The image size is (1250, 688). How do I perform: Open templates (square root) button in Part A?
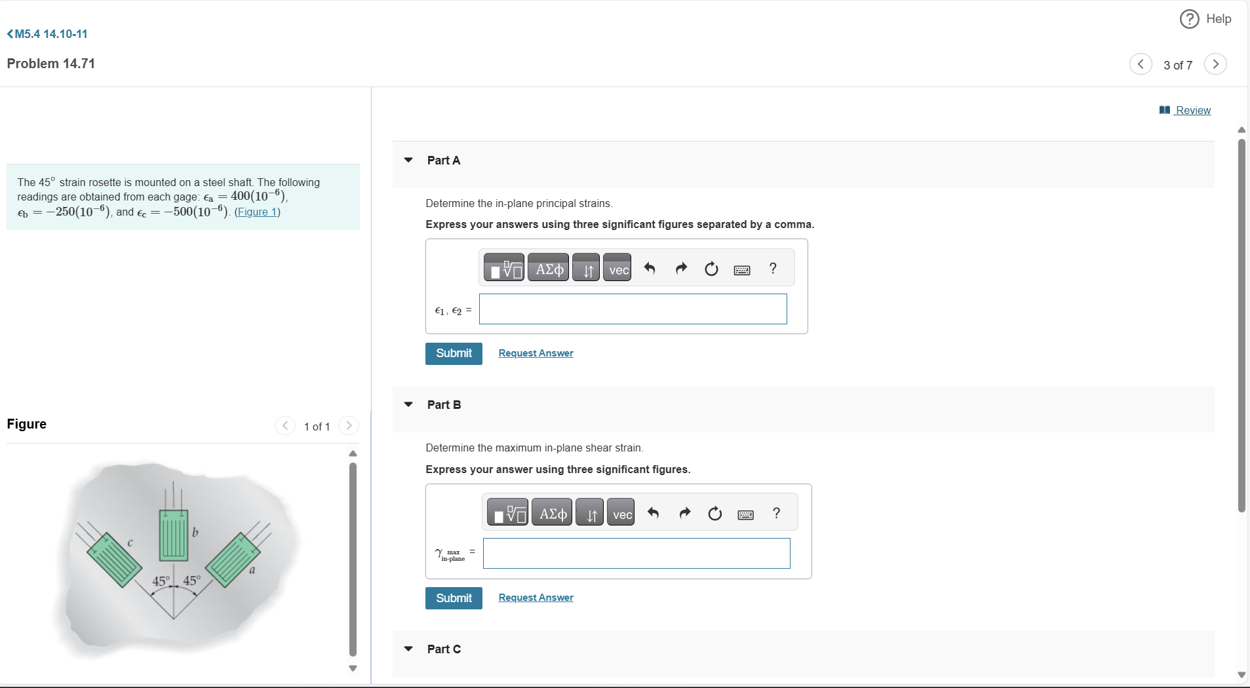click(504, 268)
